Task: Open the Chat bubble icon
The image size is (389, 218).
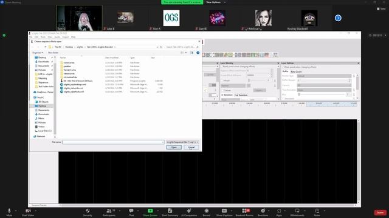Action: [131, 211]
